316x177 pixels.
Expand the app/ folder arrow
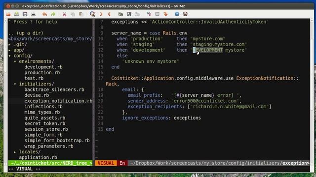10,50
